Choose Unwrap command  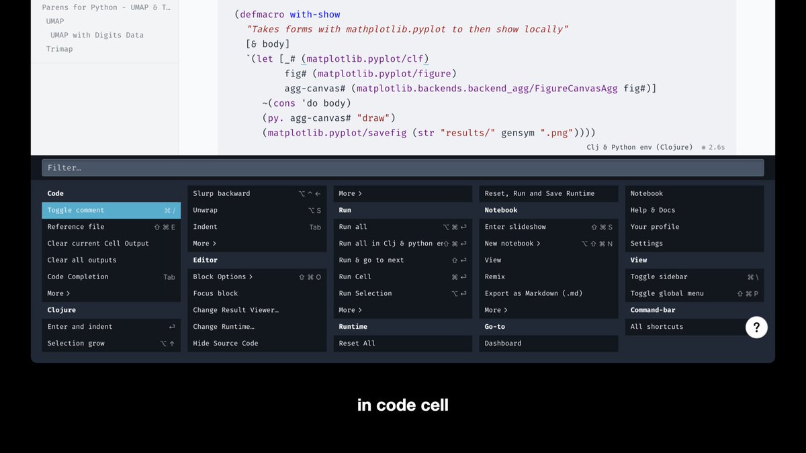coord(257,210)
